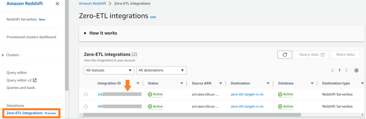Click page number 1 in pagination
Image resolution: width=366 pixels, height=119 pixels.
click(340, 70)
